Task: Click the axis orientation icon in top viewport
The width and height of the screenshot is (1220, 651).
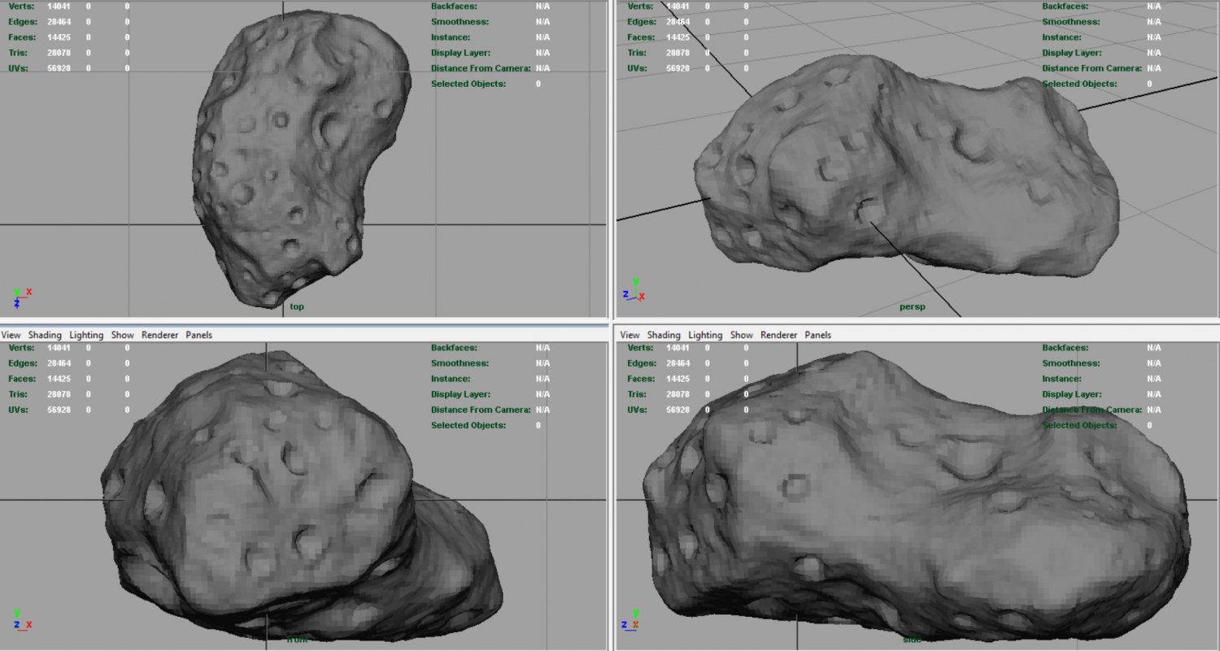Action: click(20, 296)
